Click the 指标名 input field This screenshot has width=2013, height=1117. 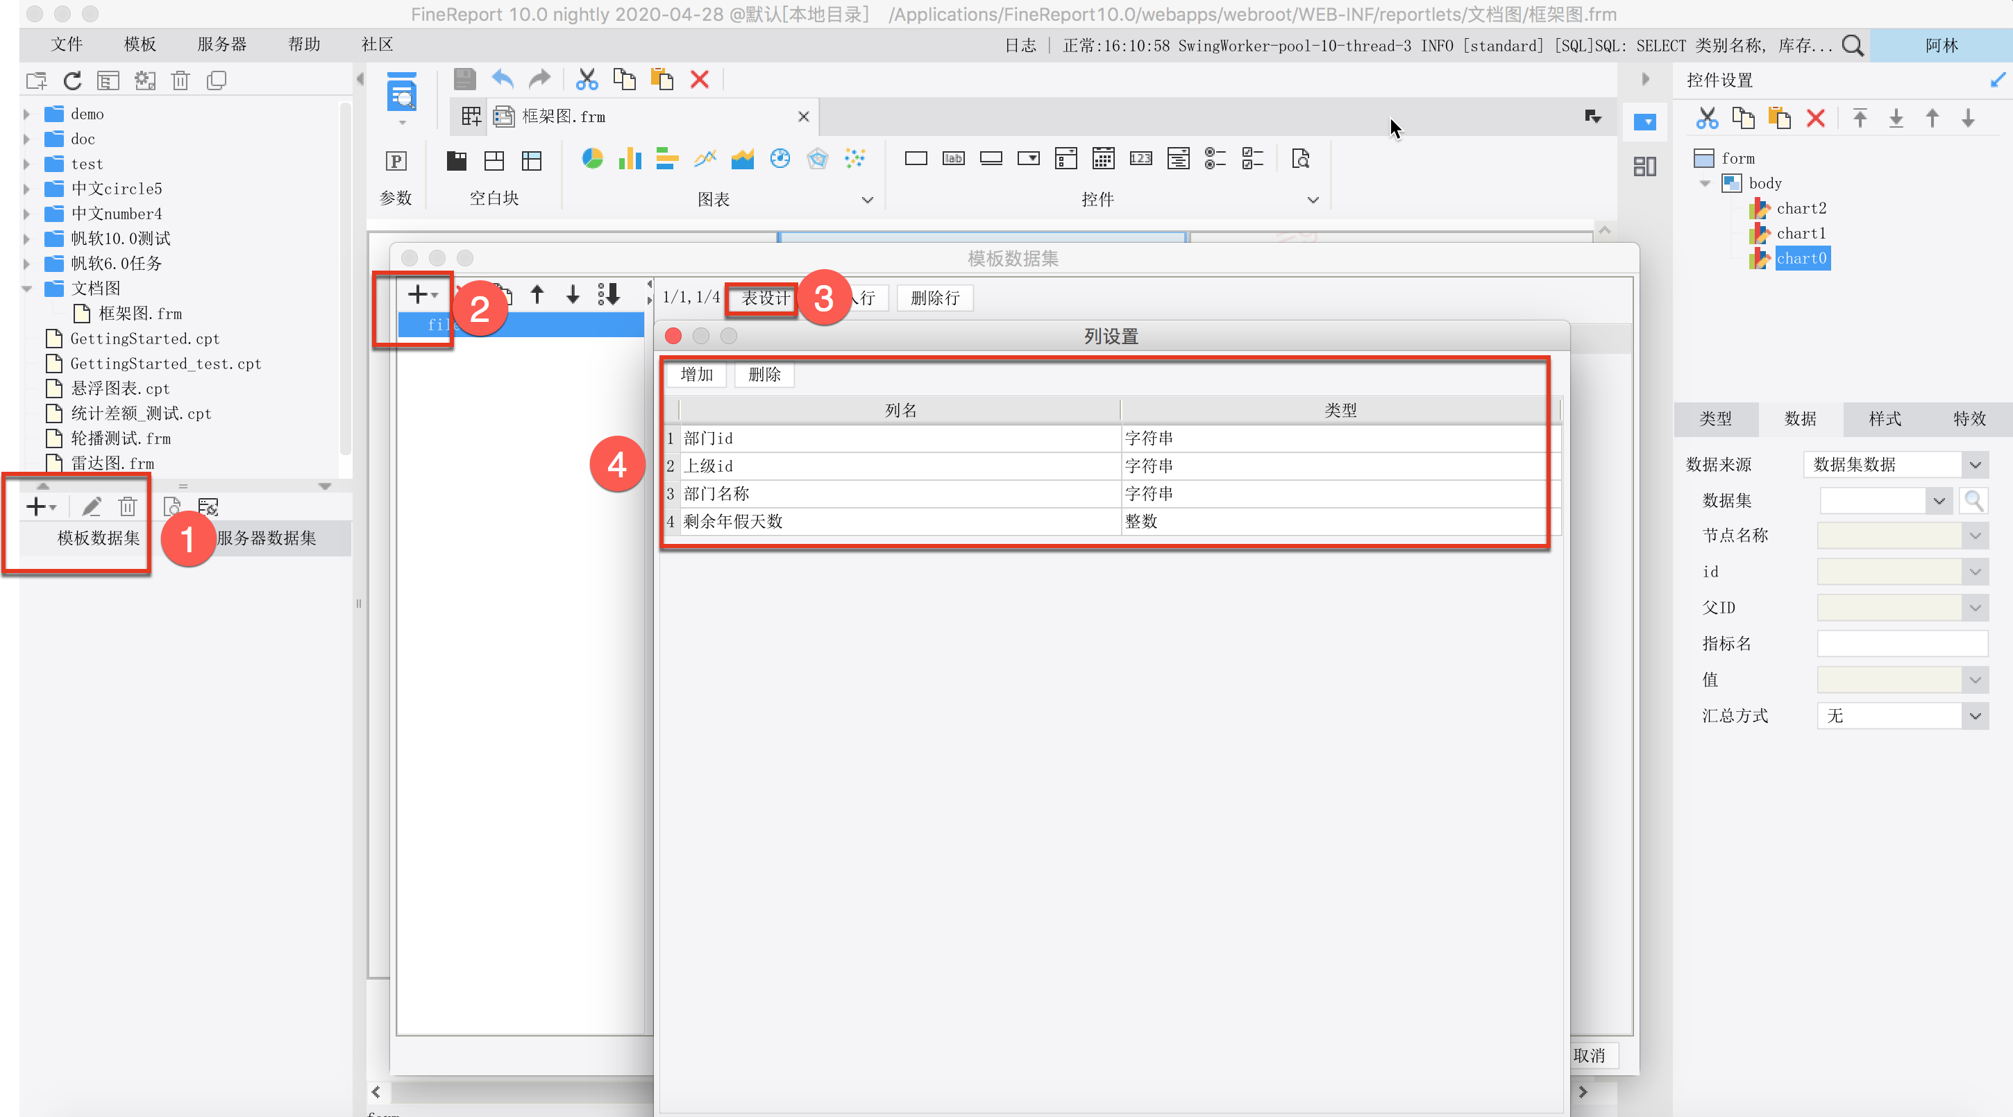click(1901, 645)
